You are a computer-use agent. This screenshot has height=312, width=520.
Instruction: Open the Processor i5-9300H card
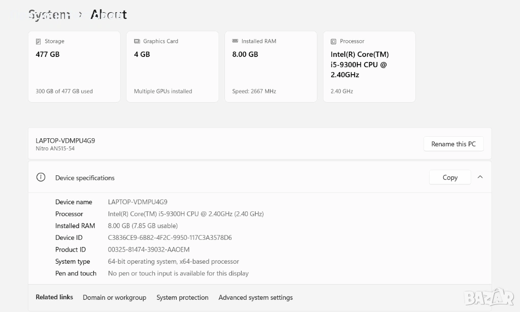tap(369, 67)
